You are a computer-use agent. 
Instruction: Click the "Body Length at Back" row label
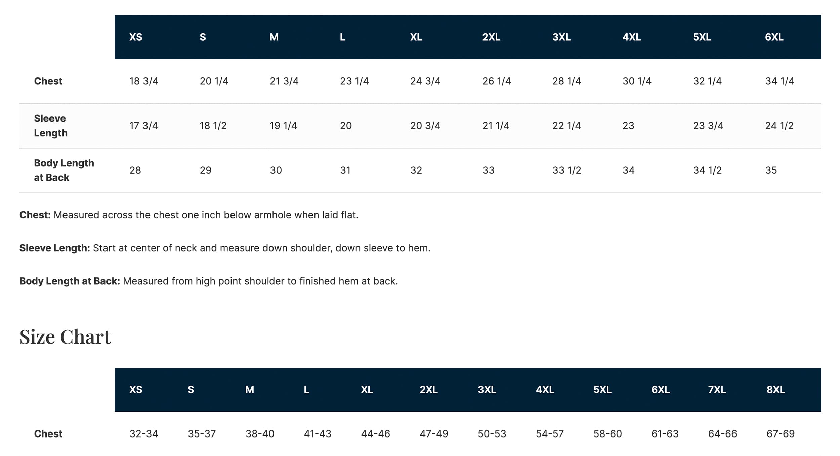[64, 170]
